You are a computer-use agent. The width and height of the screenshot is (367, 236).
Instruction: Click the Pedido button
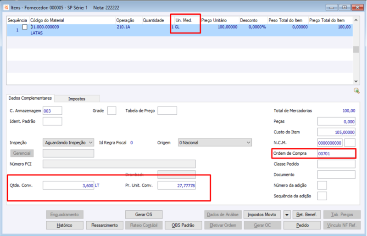(302, 225)
